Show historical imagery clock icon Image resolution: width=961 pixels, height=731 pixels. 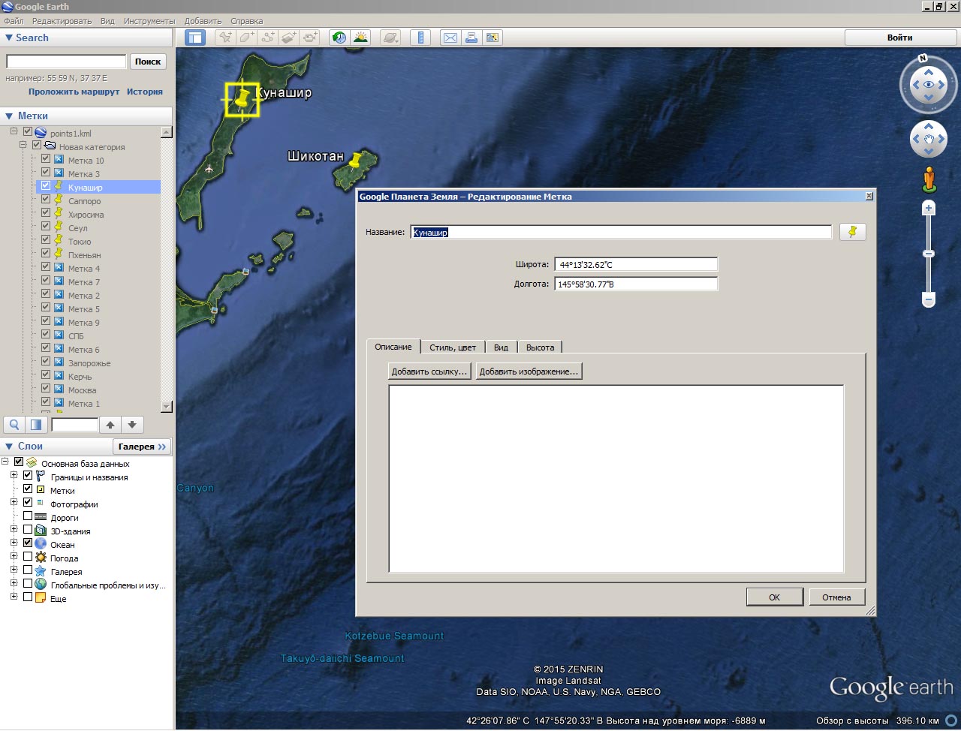click(340, 38)
